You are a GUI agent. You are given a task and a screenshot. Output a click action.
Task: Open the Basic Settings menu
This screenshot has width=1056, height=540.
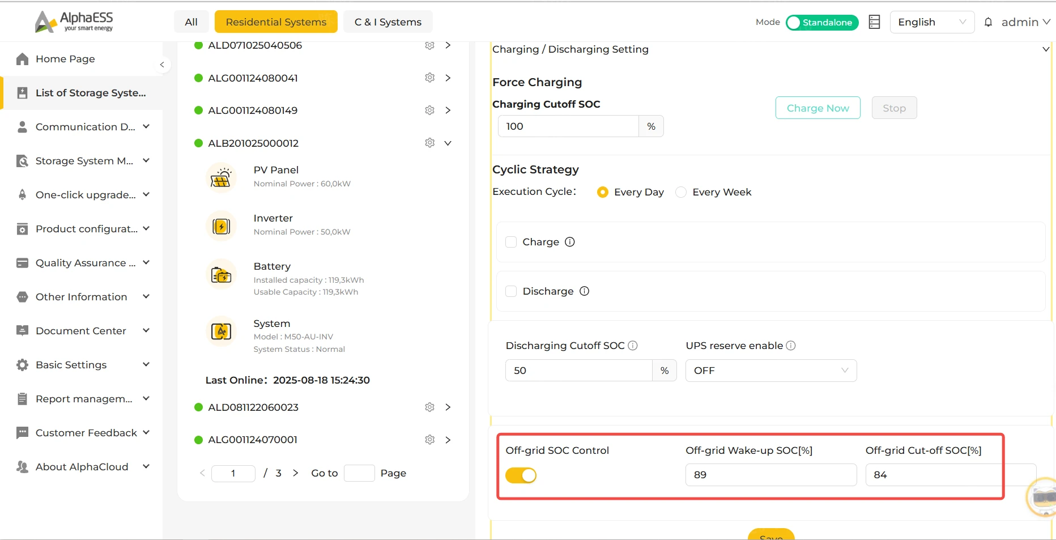82,365
